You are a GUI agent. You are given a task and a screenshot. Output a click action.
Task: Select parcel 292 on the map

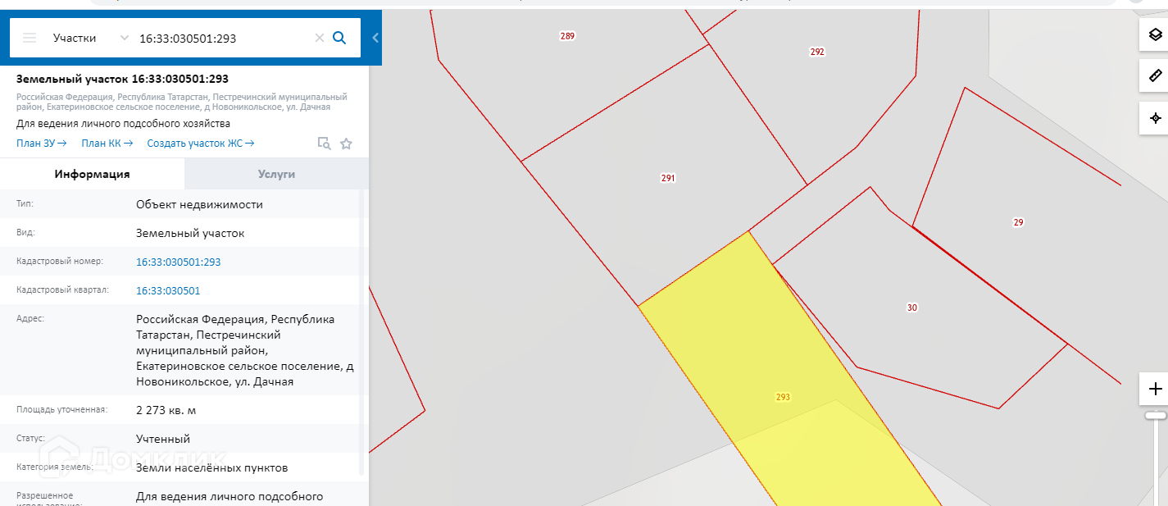click(817, 52)
